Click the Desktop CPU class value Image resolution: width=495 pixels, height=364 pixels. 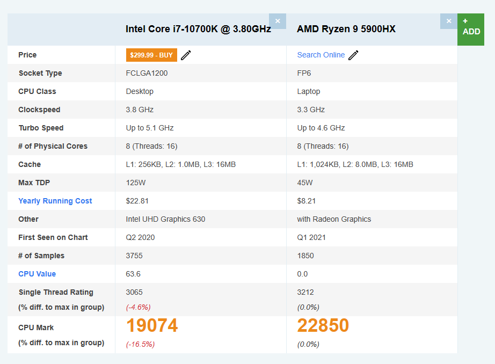pyautogui.click(x=140, y=92)
